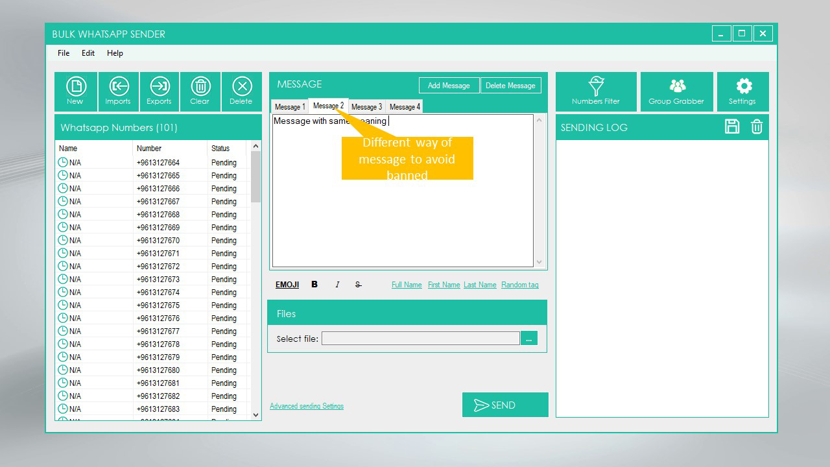The width and height of the screenshot is (830, 467).
Task: Open the EMOJI picker
Action: click(287, 285)
